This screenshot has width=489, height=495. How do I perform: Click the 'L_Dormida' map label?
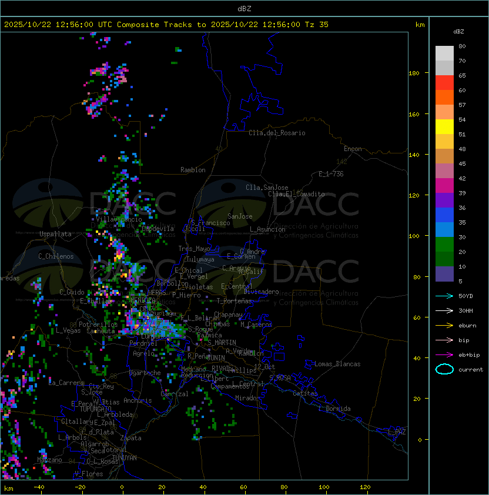click(334, 409)
